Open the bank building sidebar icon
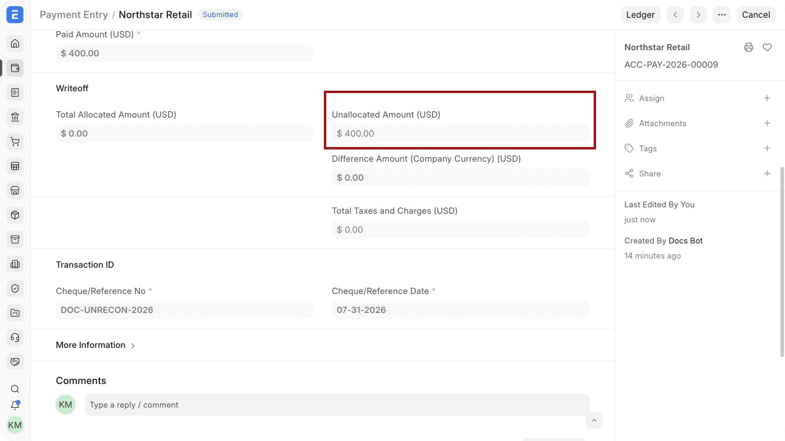785x441 pixels. pyautogui.click(x=15, y=117)
